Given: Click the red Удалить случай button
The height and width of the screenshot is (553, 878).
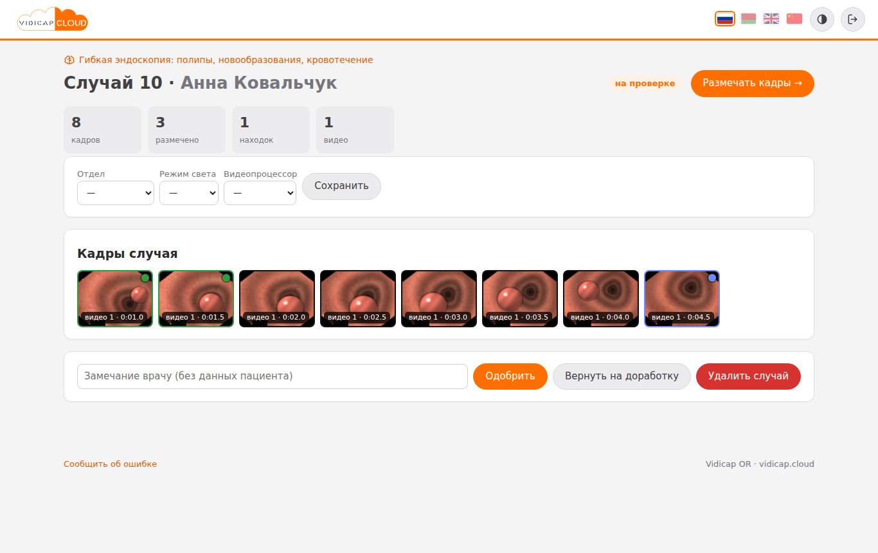Looking at the screenshot, I should pyautogui.click(x=748, y=376).
